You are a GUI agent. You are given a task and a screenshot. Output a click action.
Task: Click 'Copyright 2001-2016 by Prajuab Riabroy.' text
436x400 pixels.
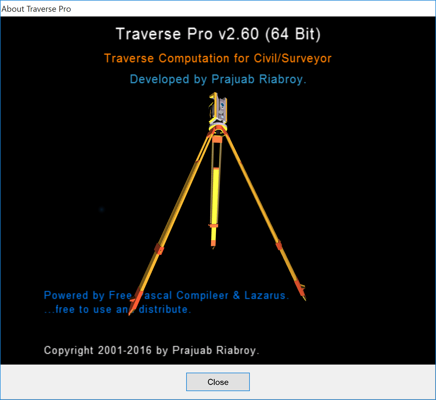click(x=152, y=350)
